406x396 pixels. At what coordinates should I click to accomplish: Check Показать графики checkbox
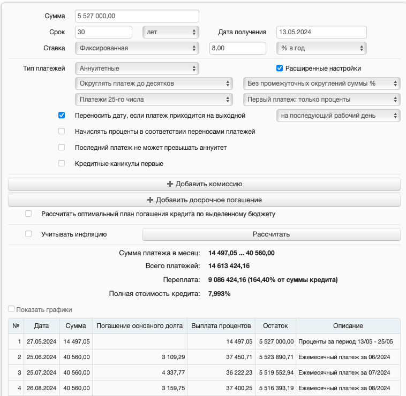click(x=11, y=309)
